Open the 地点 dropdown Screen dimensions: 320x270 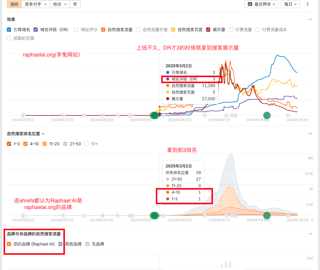click(x=60, y=4)
